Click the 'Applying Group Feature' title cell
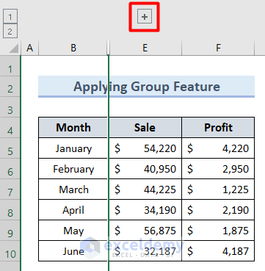265x271 pixels. 146,87
